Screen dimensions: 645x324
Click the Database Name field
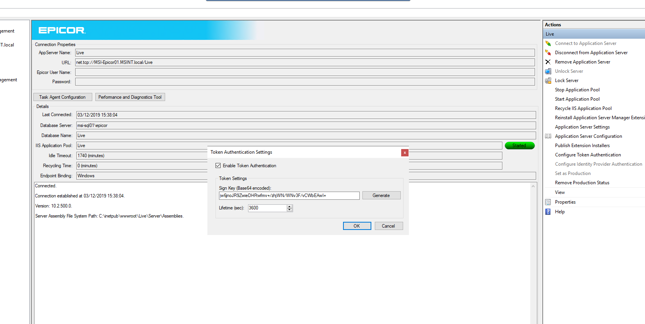306,135
